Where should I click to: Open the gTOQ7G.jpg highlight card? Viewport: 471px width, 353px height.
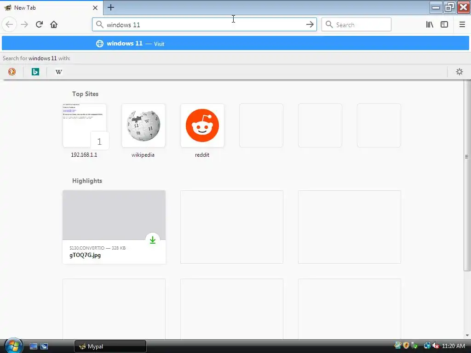[114, 227]
